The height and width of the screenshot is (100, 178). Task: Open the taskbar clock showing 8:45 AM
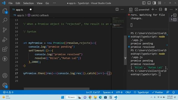170,97
